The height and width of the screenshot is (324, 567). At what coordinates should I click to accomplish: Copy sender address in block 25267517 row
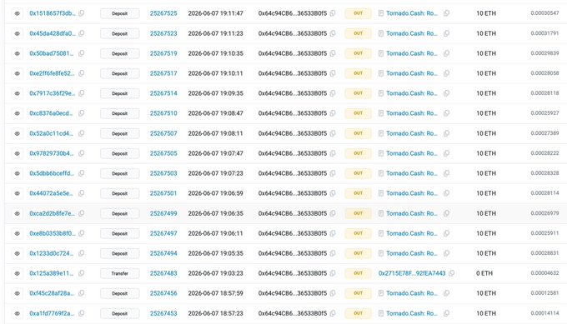tap(333, 73)
